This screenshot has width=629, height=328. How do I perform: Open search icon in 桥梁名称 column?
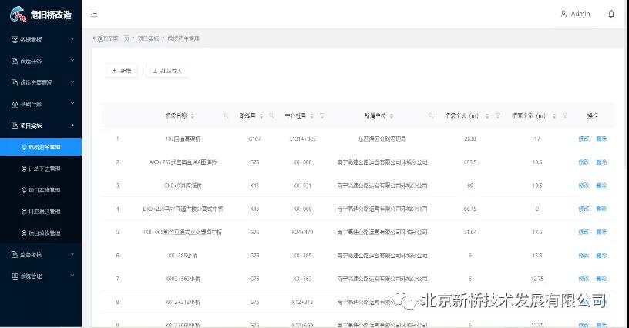point(227,115)
